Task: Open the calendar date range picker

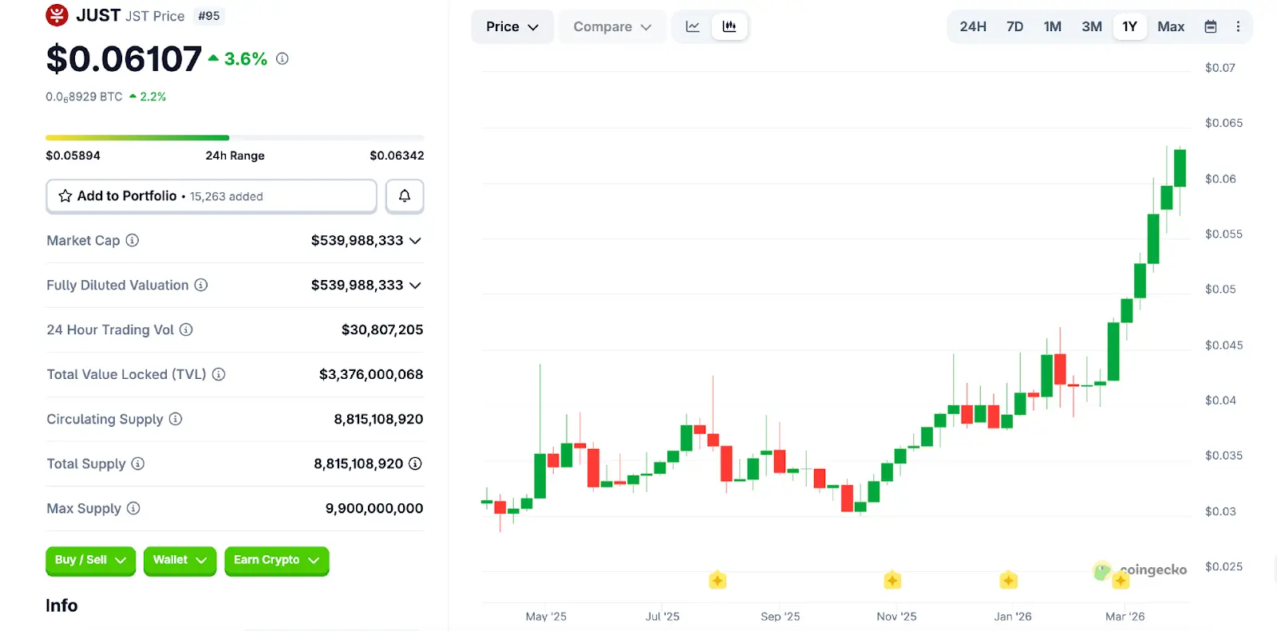Action: [1211, 27]
